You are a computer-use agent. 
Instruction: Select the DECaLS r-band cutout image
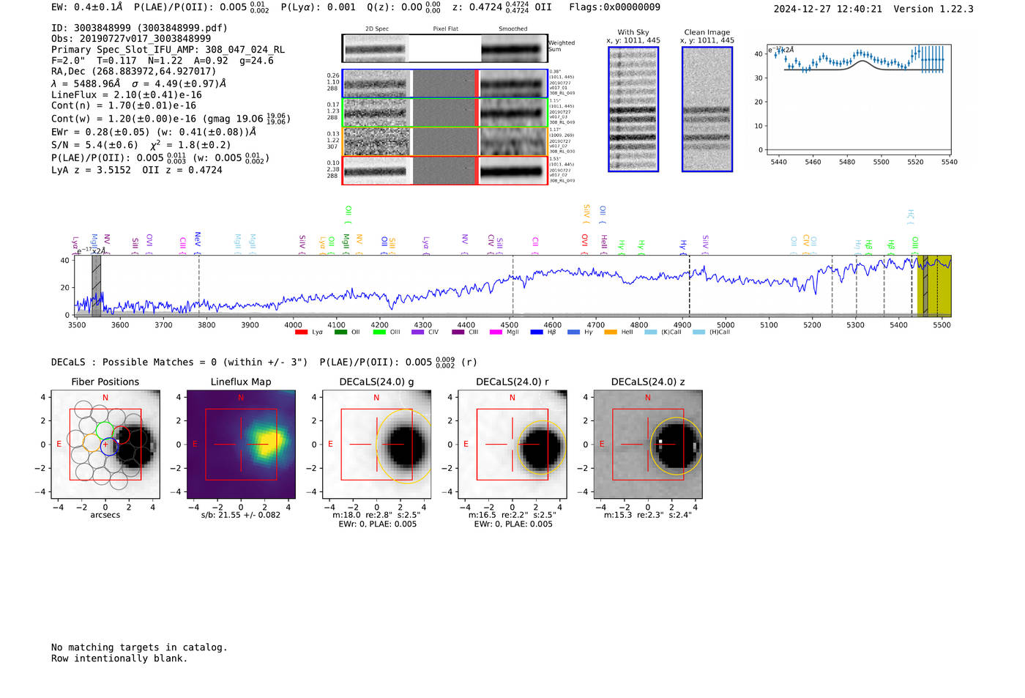pos(512,445)
